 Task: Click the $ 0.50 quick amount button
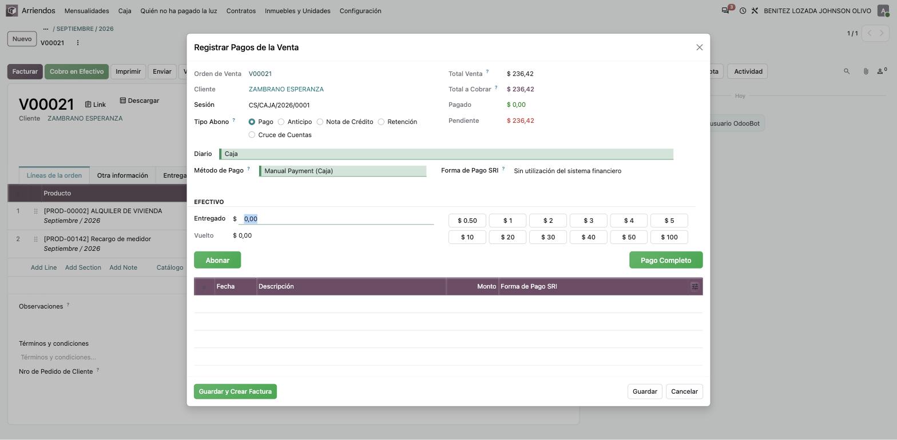(467, 221)
